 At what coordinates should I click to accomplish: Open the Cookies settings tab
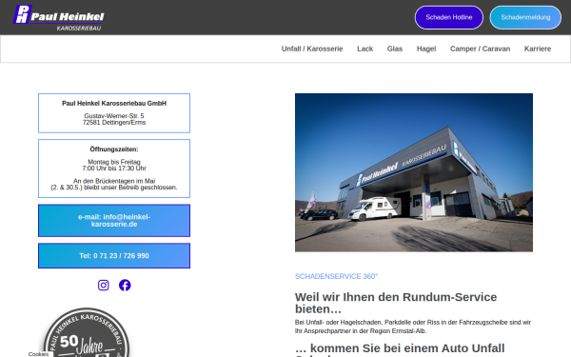point(39,354)
